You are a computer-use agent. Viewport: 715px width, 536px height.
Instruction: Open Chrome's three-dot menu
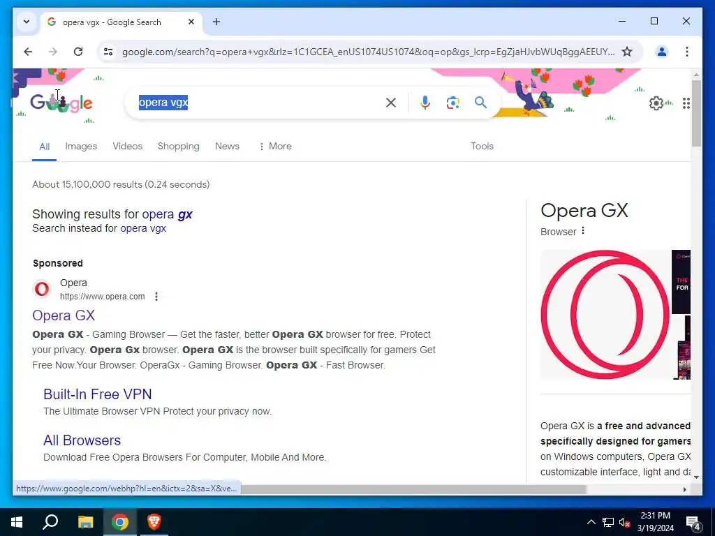pyautogui.click(x=687, y=52)
